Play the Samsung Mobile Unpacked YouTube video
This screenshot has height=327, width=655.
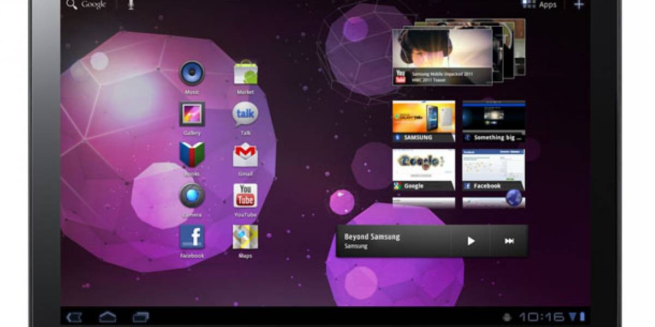click(x=443, y=57)
